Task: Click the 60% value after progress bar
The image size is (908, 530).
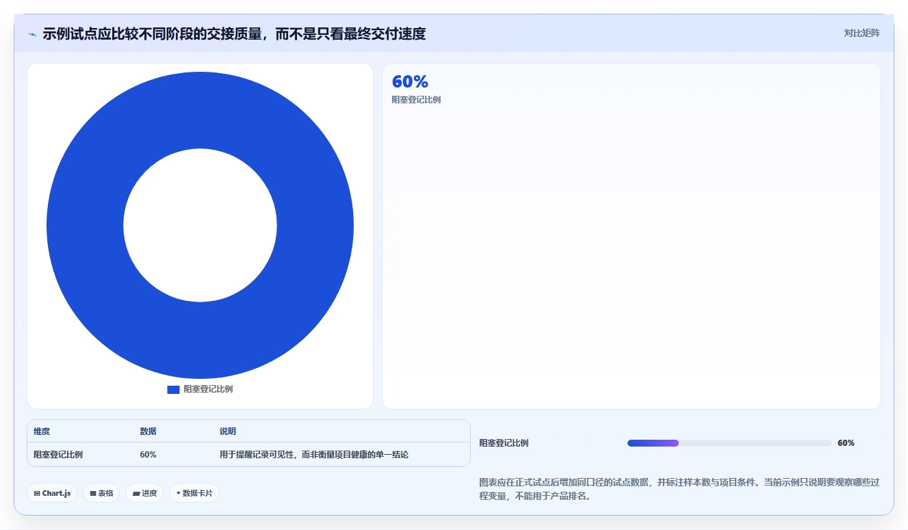Action: tap(846, 443)
